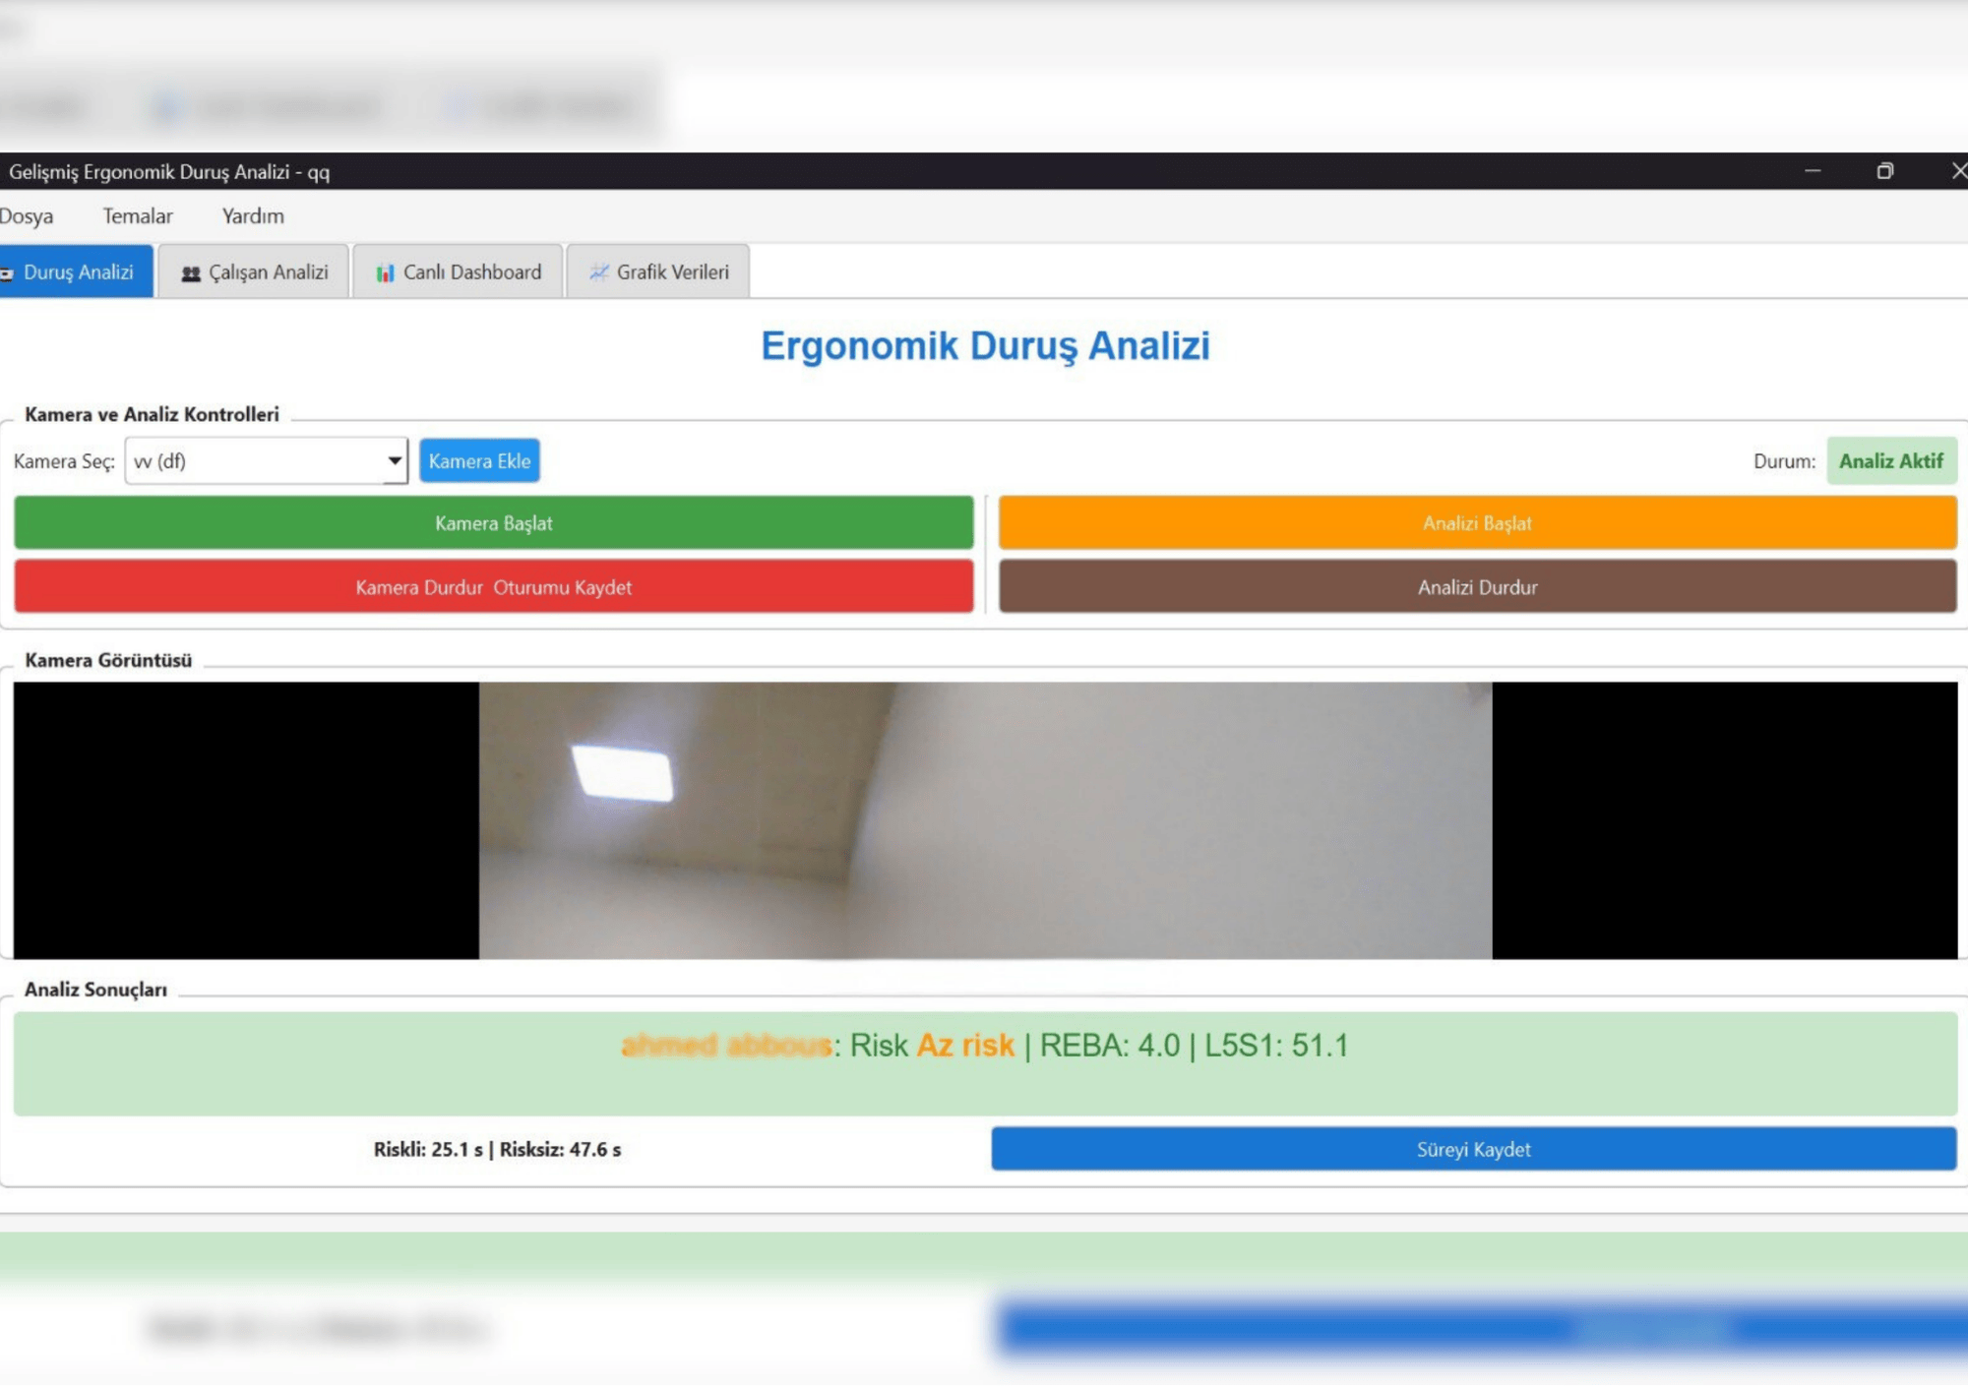Save the duration with Süreyi Kaydet
This screenshot has height=1386, width=1968.
(x=1473, y=1149)
